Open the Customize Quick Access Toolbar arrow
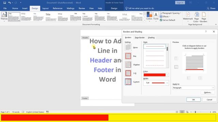 [21, 3]
